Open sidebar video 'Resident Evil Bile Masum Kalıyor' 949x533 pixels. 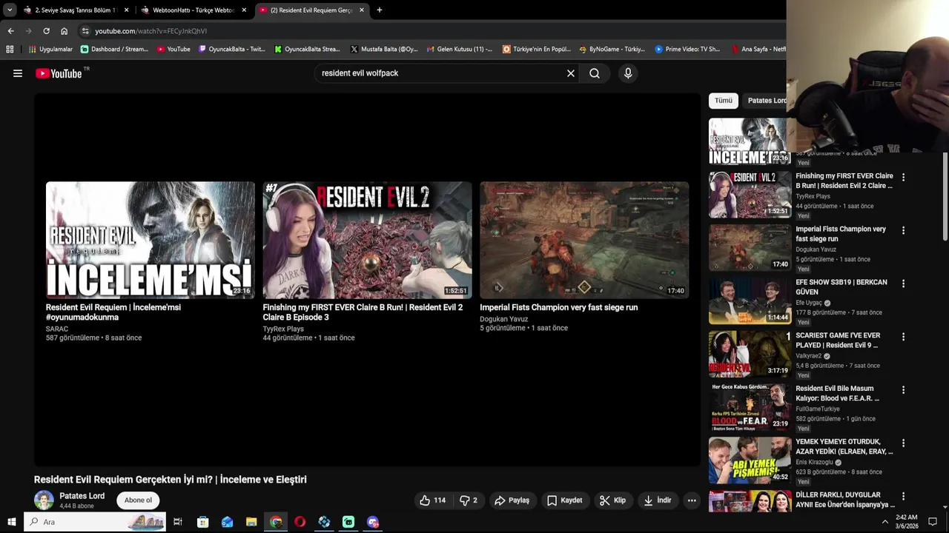[838, 393]
